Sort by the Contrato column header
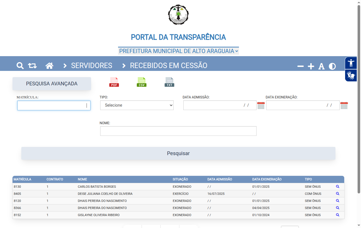 tap(55, 179)
